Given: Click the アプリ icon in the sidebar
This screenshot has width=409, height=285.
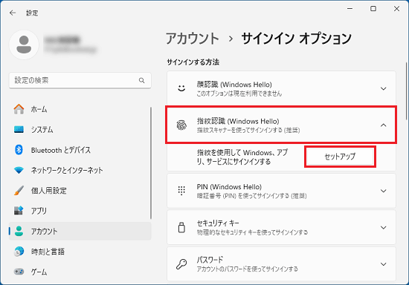Looking at the screenshot, I should pos(19,211).
